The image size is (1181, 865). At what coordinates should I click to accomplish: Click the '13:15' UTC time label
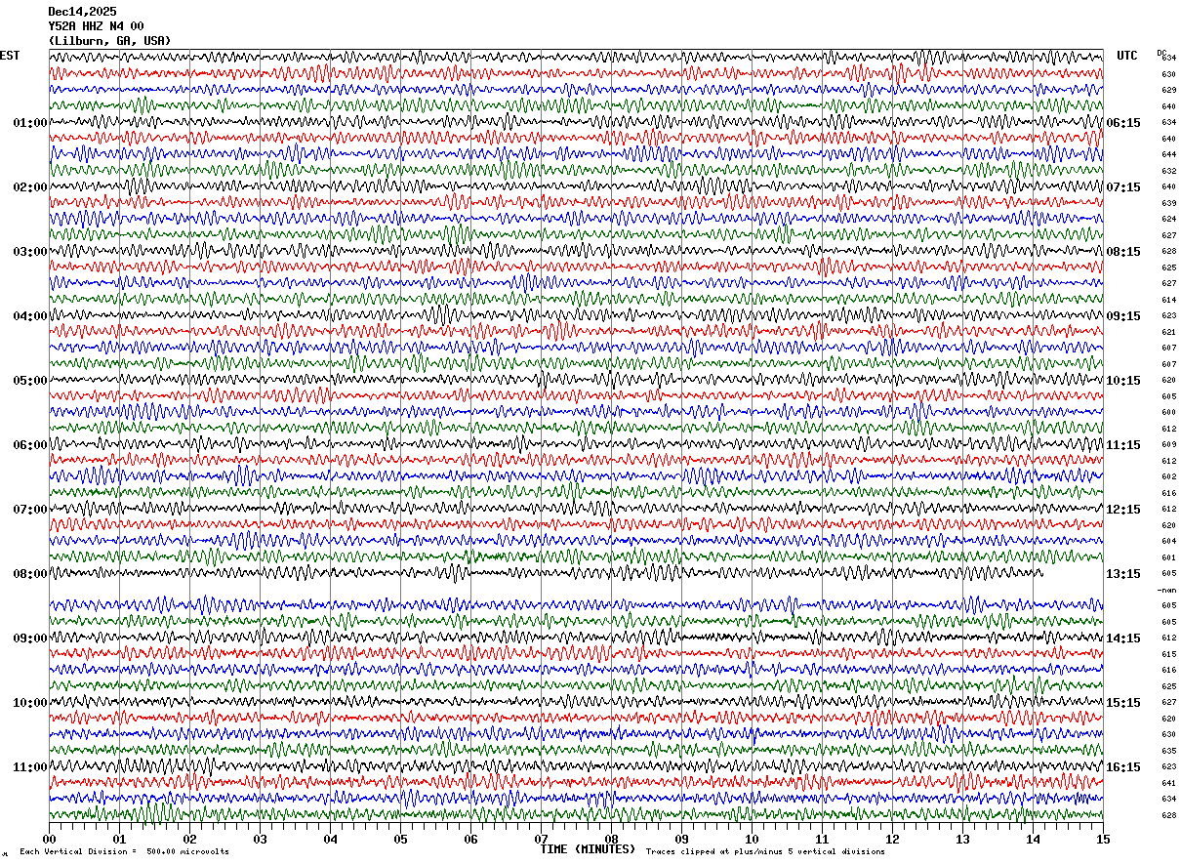[1123, 574]
